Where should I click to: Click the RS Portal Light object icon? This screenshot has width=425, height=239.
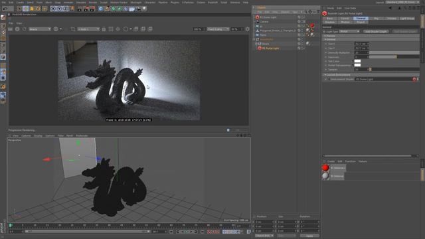(x=260, y=48)
